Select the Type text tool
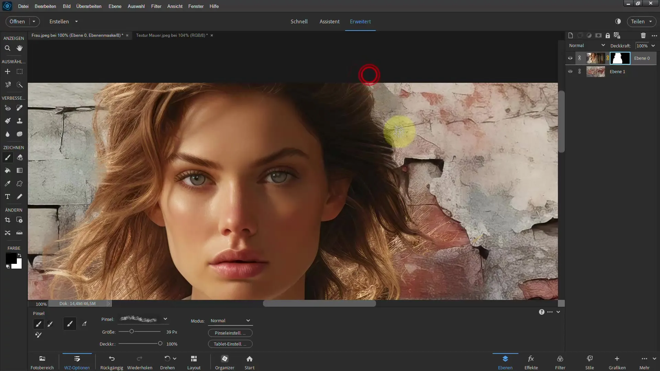660x371 pixels. tap(8, 196)
